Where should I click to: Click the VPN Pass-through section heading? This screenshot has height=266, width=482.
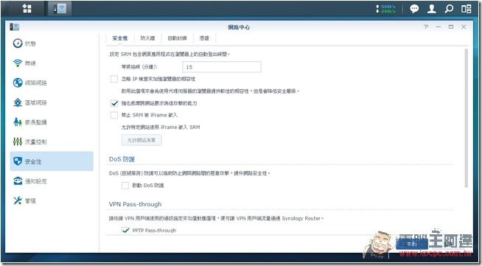pyautogui.click(x=135, y=204)
